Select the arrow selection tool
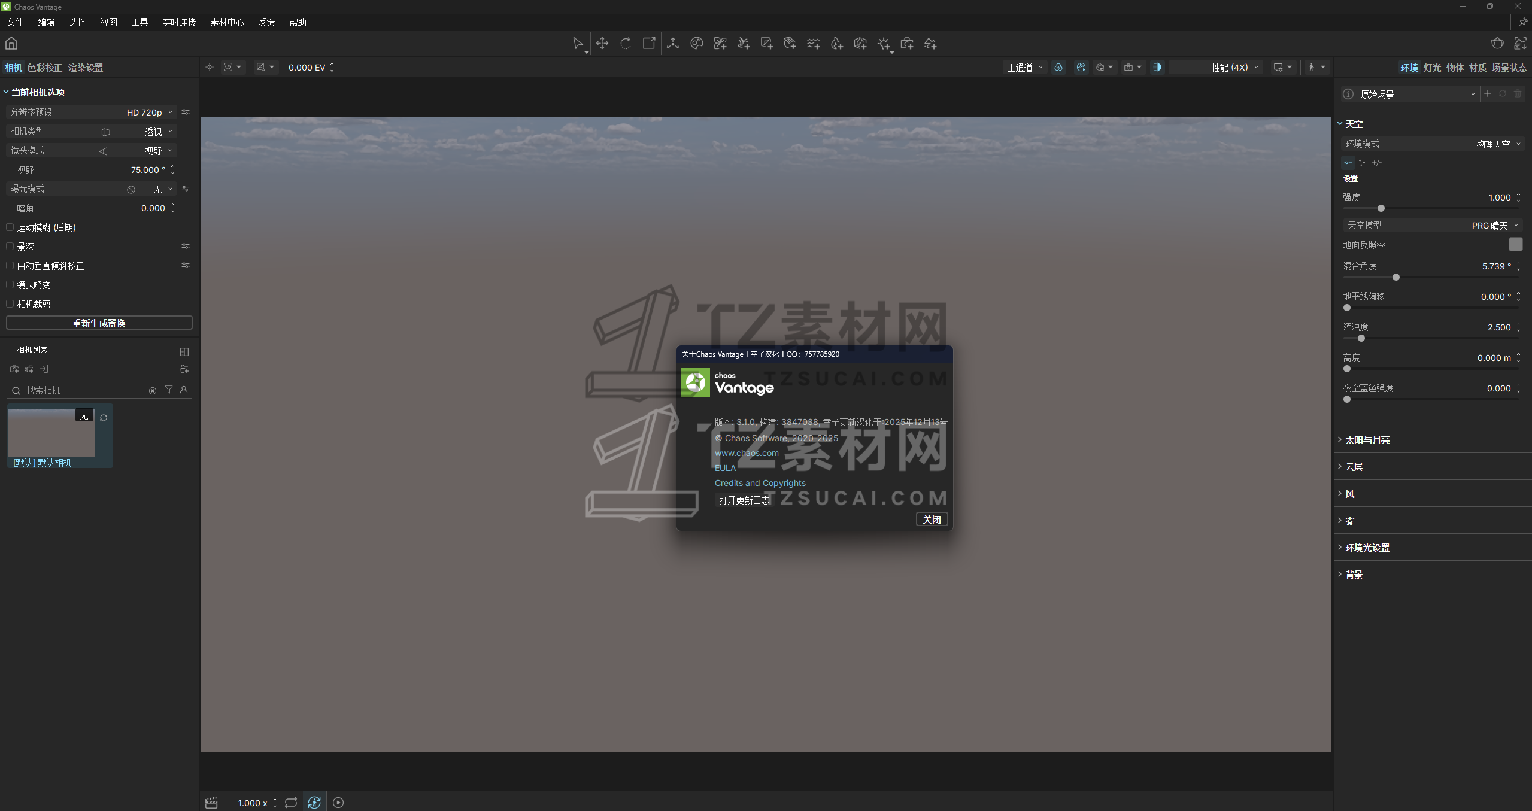This screenshot has height=811, width=1532. point(578,43)
